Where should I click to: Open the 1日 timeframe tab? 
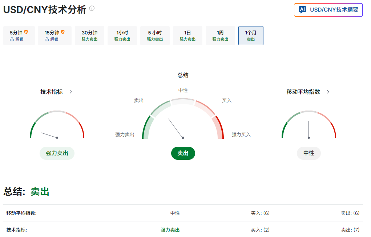(x=187, y=36)
